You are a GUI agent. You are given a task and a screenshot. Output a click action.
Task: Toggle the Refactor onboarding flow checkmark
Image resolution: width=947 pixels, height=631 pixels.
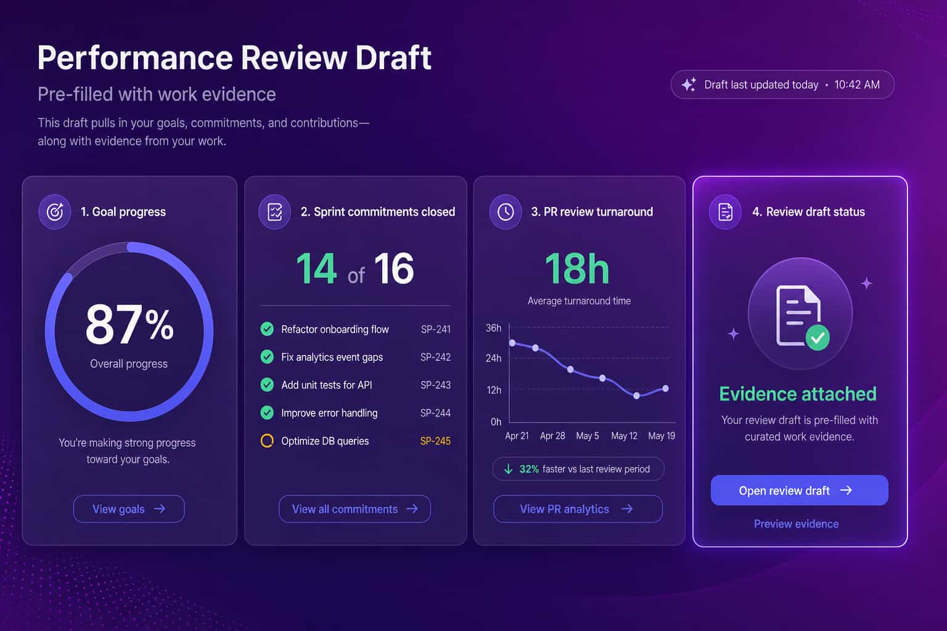click(x=267, y=329)
